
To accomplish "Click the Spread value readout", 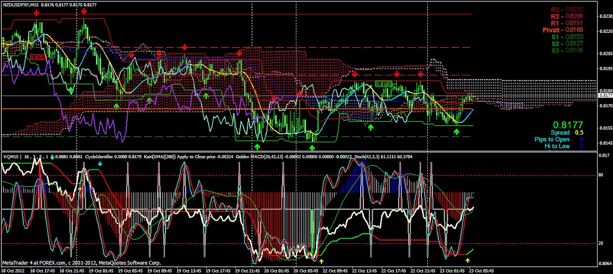I will coord(567,132).
